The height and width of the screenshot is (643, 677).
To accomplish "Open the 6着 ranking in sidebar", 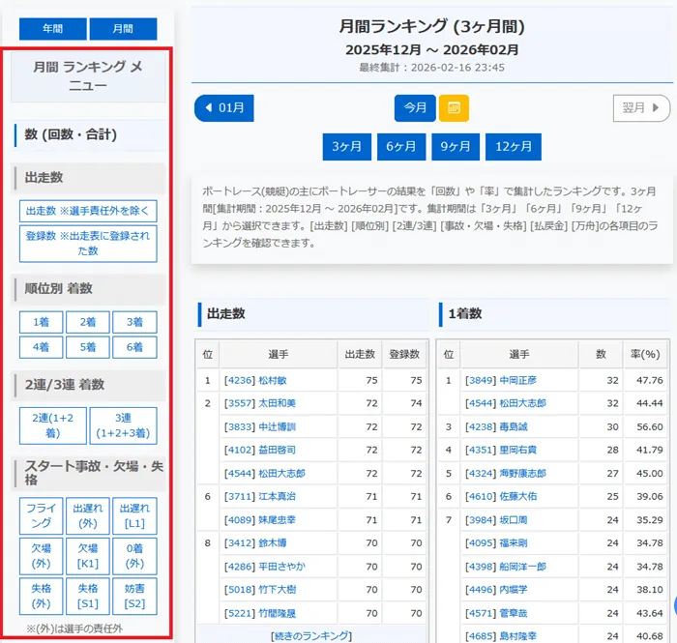I will (134, 347).
